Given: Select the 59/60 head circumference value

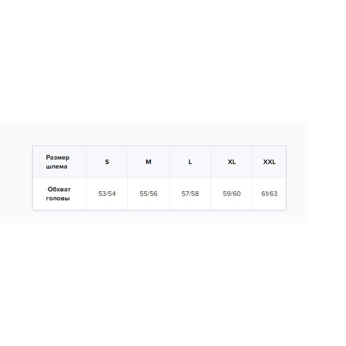Looking at the screenshot, I should click(x=232, y=194).
